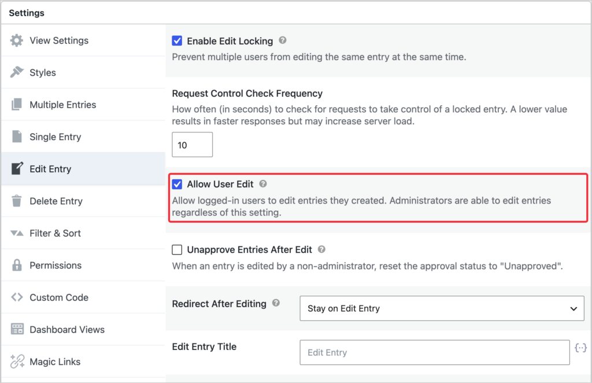The width and height of the screenshot is (592, 383).
Task: Click the Delete Entry trash icon
Action: tap(17, 201)
